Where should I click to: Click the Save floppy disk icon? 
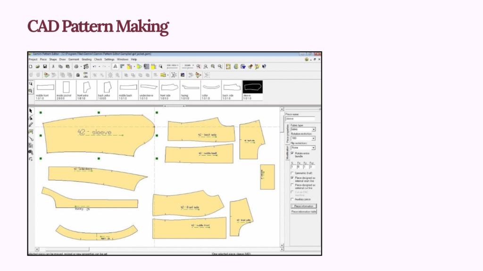[45, 67]
